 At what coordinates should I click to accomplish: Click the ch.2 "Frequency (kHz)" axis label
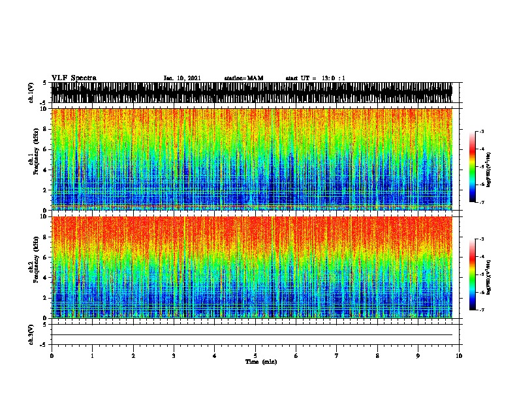point(37,259)
